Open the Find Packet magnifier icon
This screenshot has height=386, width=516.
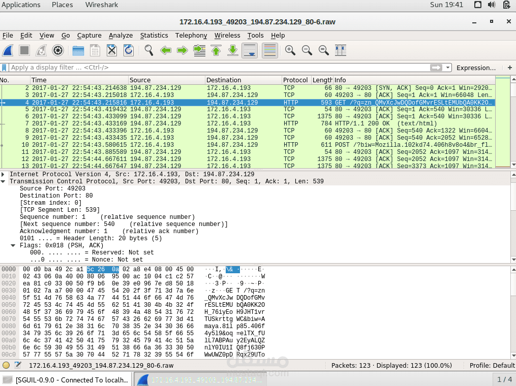(x=149, y=50)
